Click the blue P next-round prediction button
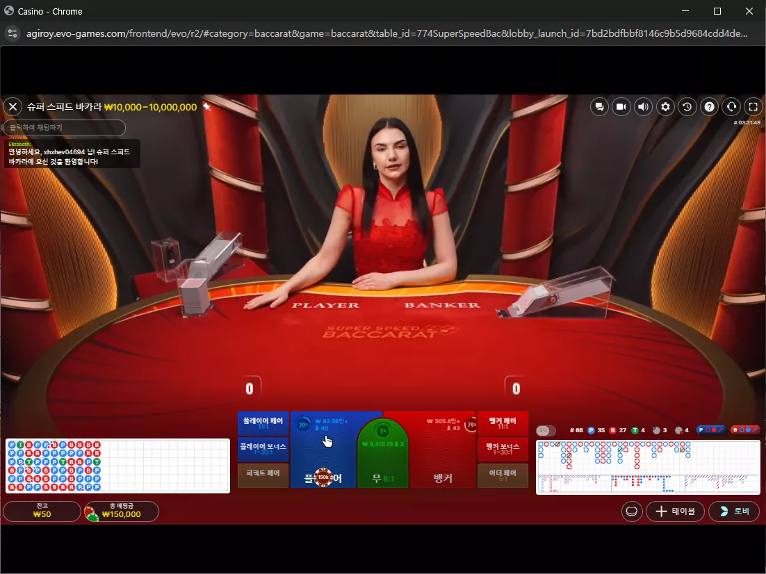 tap(711, 430)
